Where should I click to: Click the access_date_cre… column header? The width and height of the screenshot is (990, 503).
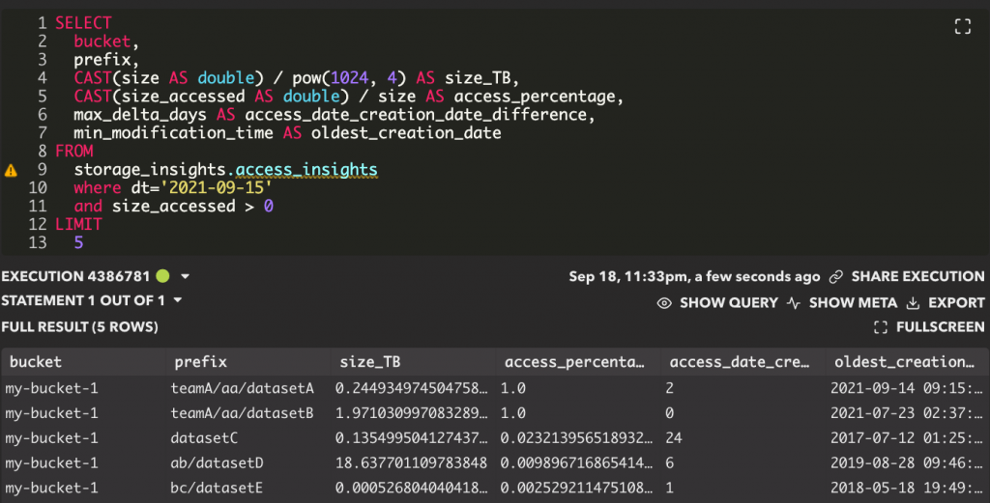[x=742, y=362]
